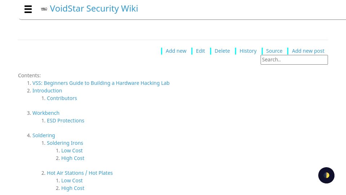Choose Edit in the page actions
This screenshot has width=346, height=195.
[x=200, y=51]
